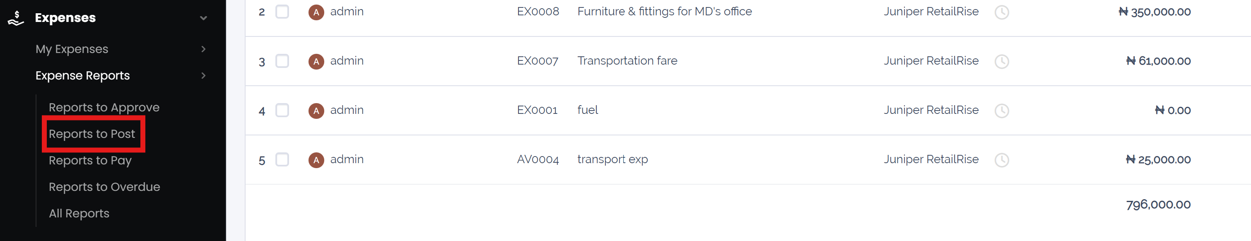
Task: Open All Reports
Action: coord(79,213)
